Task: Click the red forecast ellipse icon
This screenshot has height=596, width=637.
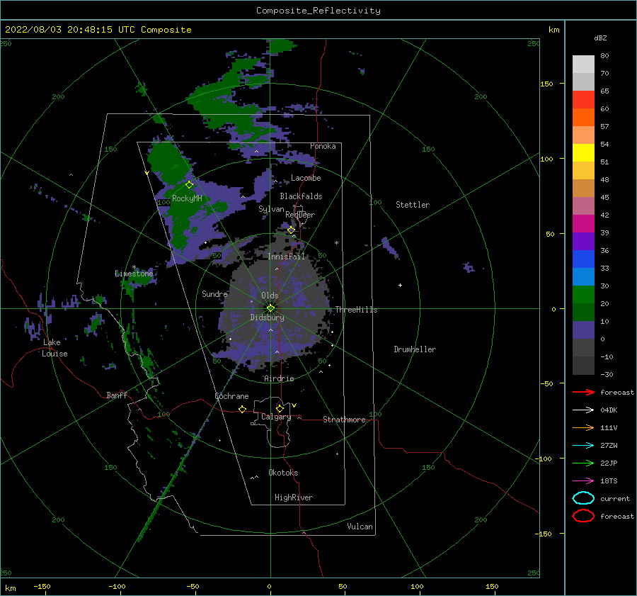Action: (x=583, y=516)
